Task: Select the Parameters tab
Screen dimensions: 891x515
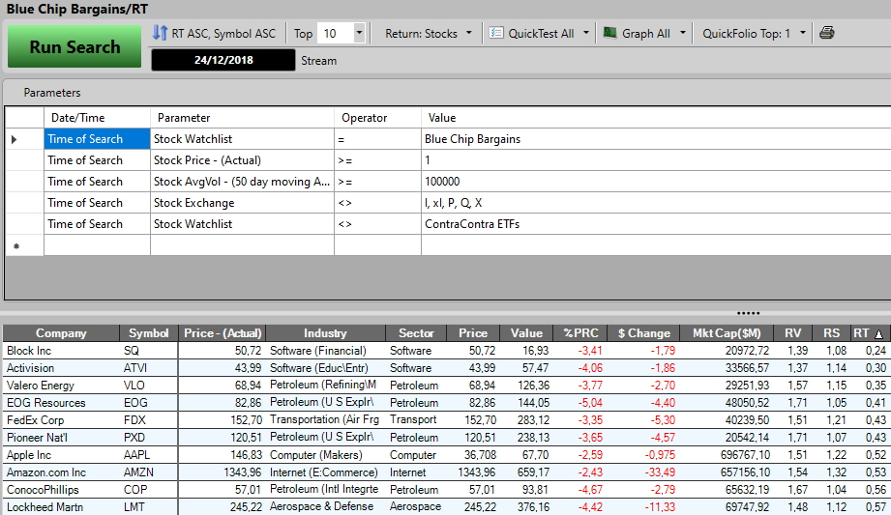Action: click(x=51, y=93)
